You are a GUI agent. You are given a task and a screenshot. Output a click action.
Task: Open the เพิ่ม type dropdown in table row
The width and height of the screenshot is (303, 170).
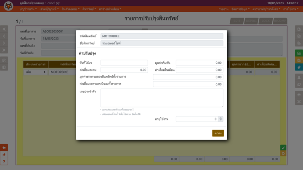click(35, 72)
